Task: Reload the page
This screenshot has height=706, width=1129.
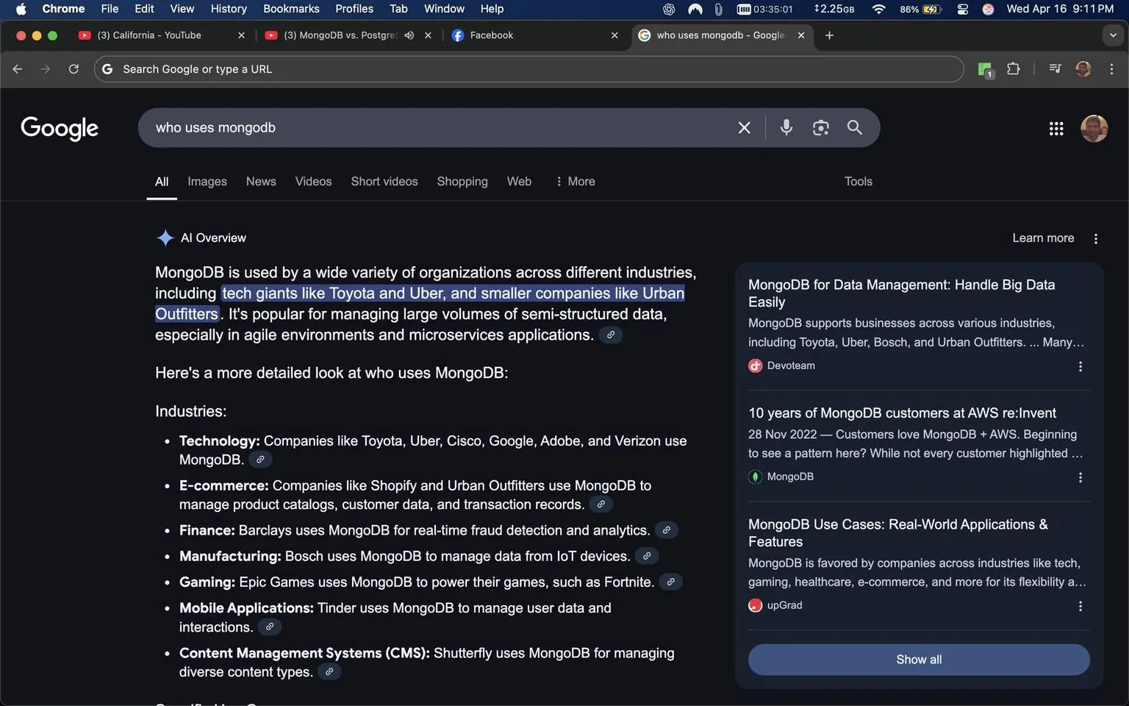Action: point(74,69)
